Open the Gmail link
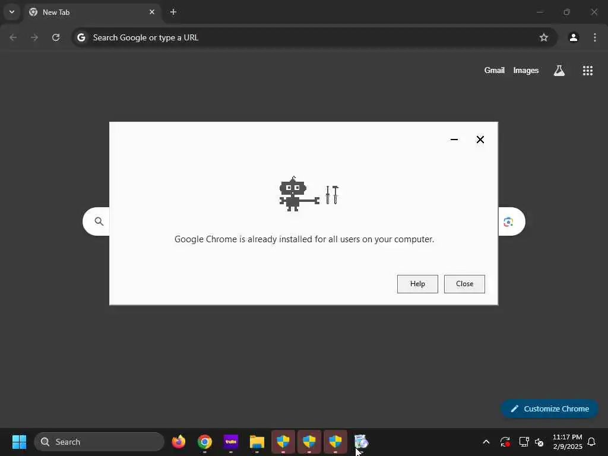 coord(494,70)
